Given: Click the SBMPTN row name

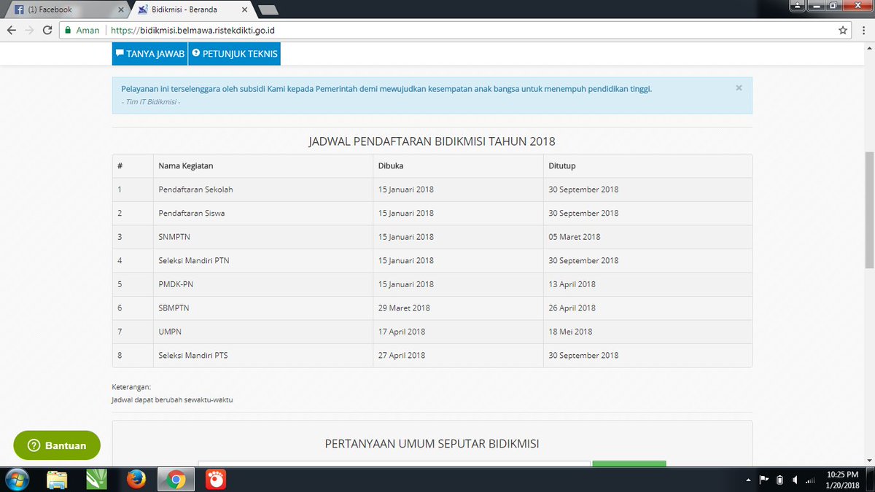Looking at the screenshot, I should click(x=175, y=308).
